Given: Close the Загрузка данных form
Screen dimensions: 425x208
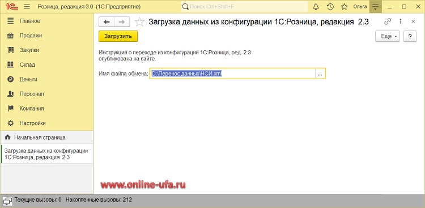Looking at the screenshot, I should [413, 21].
